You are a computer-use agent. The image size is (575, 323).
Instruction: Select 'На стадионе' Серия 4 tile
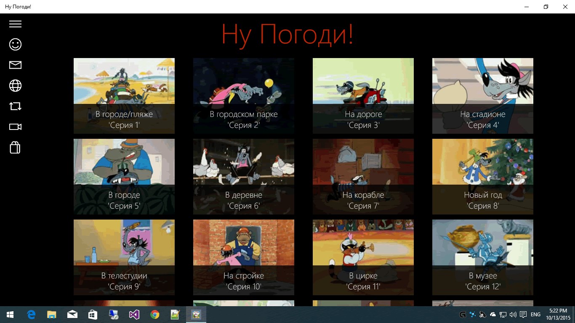pos(483,96)
